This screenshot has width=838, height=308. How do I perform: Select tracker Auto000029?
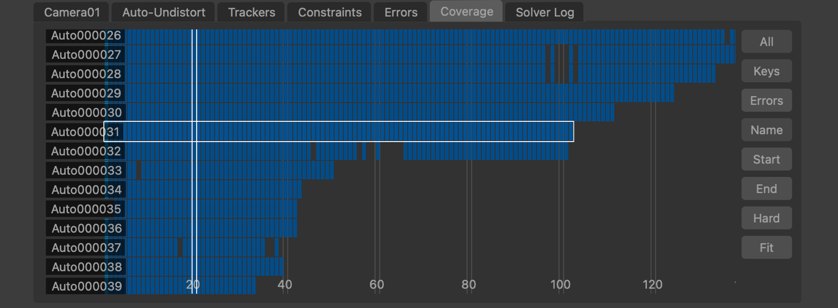[86, 94]
